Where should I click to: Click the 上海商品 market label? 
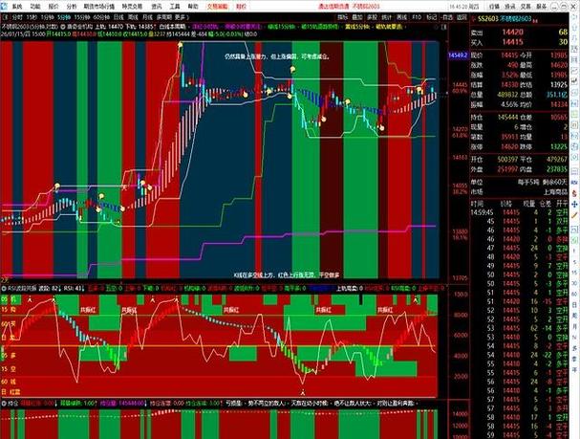[555, 191]
